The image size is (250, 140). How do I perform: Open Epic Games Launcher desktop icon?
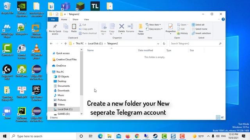click(x=36, y=93)
